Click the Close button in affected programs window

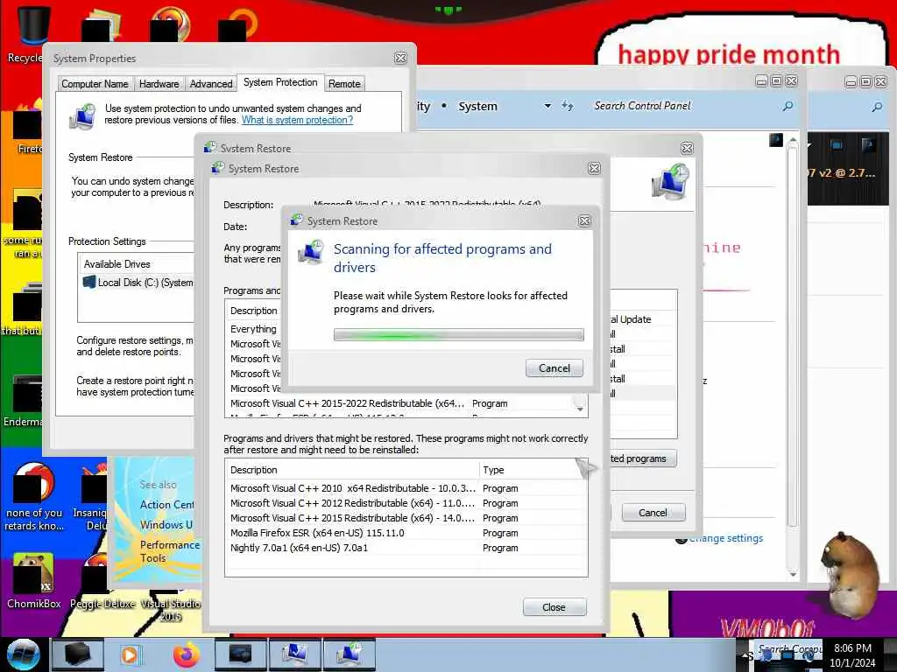[554, 607]
